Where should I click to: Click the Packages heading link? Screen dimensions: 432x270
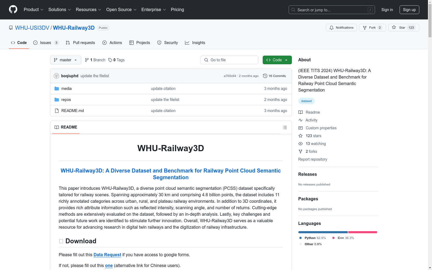pyautogui.click(x=308, y=199)
